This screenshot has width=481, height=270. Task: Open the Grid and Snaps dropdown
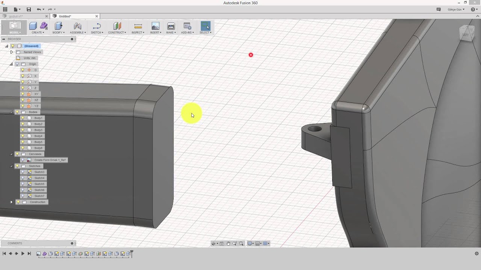259,243
